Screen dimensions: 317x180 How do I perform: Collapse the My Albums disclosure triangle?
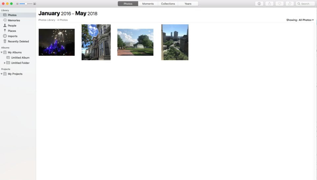click(1, 52)
